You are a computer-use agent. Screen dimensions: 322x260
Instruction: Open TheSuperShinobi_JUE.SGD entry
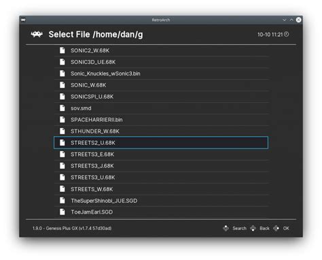161,201
